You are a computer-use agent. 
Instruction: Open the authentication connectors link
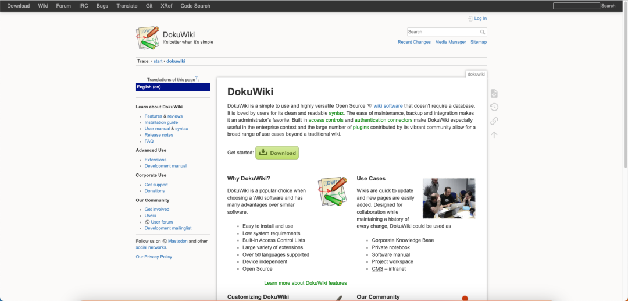tap(383, 121)
